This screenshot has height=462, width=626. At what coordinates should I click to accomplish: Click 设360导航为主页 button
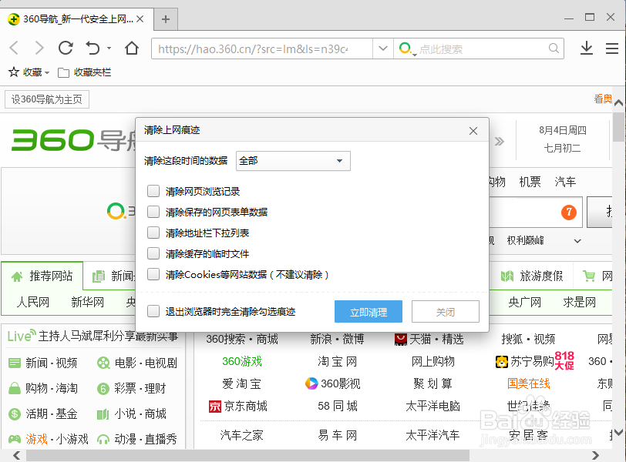[x=47, y=99]
